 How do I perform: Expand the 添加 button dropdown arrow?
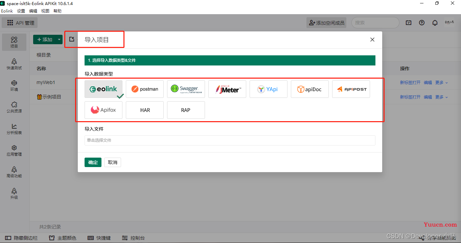[59, 39]
